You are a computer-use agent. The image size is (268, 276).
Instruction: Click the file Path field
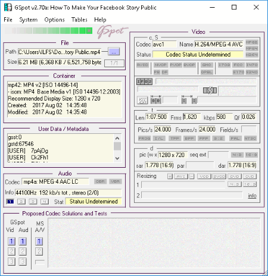[60, 52]
